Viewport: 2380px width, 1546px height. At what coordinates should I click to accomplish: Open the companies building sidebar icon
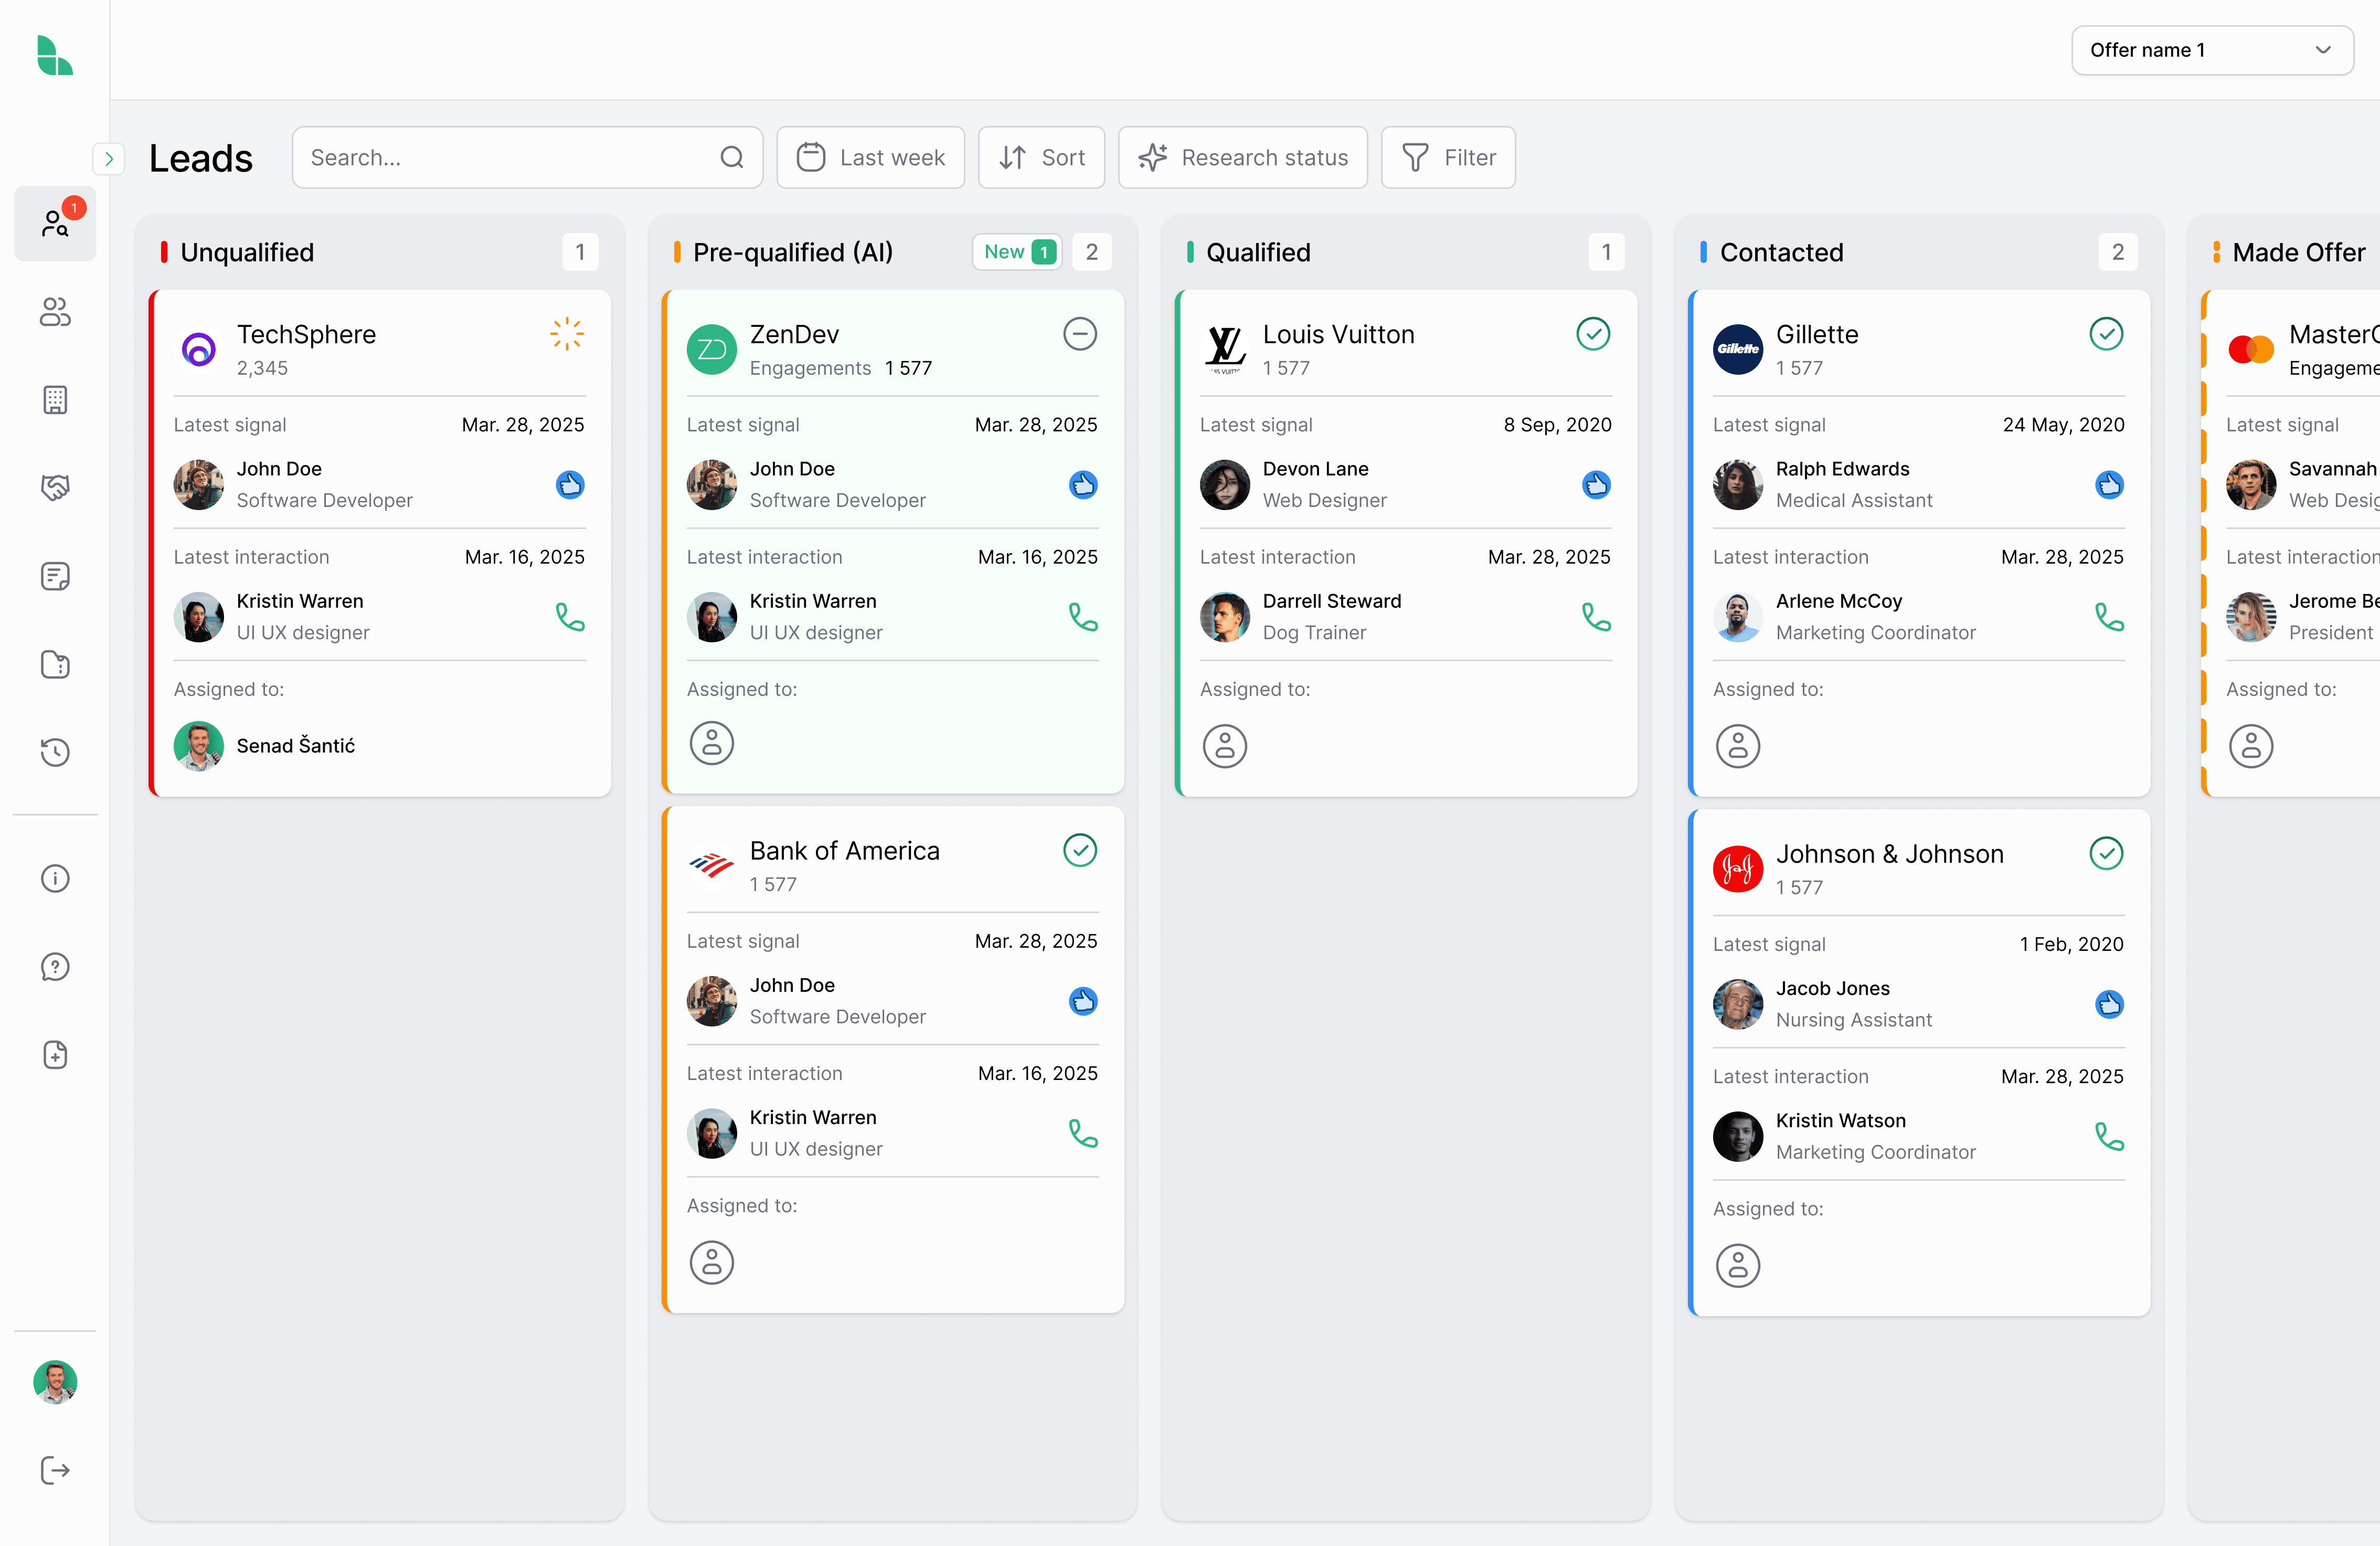(55, 400)
